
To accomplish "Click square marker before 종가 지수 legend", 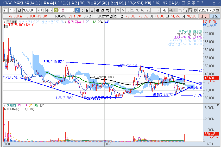I will tap(65, 22).
